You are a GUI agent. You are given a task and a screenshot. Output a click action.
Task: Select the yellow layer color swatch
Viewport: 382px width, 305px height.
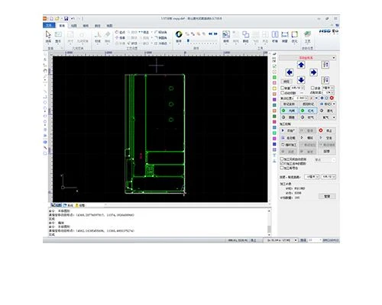pyautogui.click(x=274, y=88)
